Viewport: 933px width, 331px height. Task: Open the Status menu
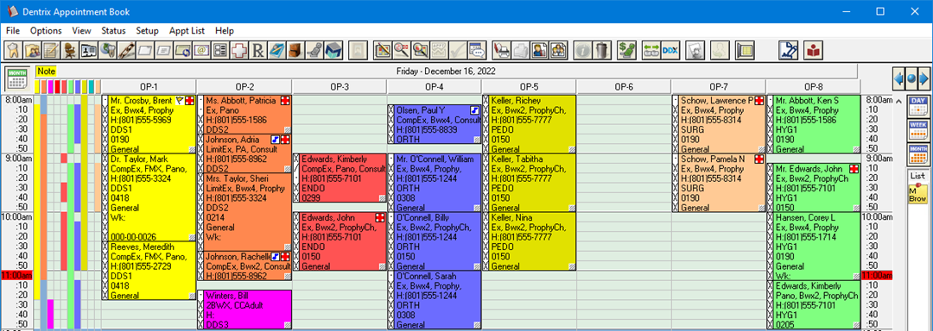click(114, 30)
